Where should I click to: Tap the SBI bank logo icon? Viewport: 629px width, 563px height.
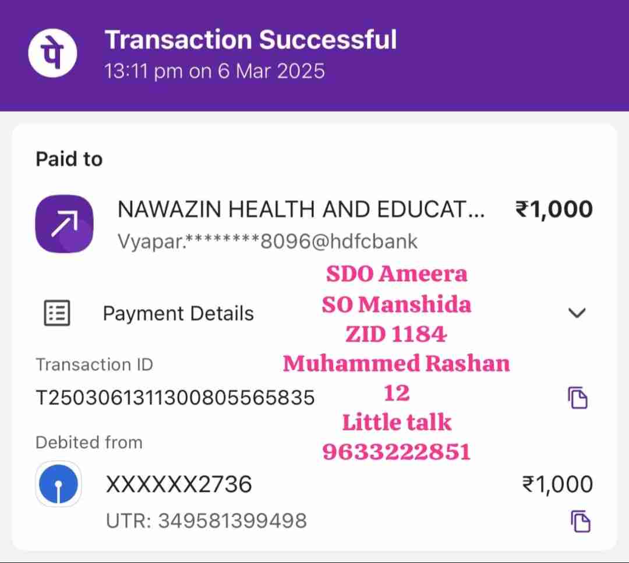tap(58, 484)
